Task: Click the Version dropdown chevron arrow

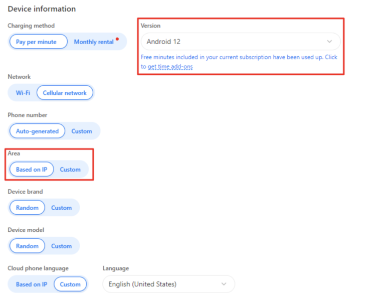Action: click(329, 42)
